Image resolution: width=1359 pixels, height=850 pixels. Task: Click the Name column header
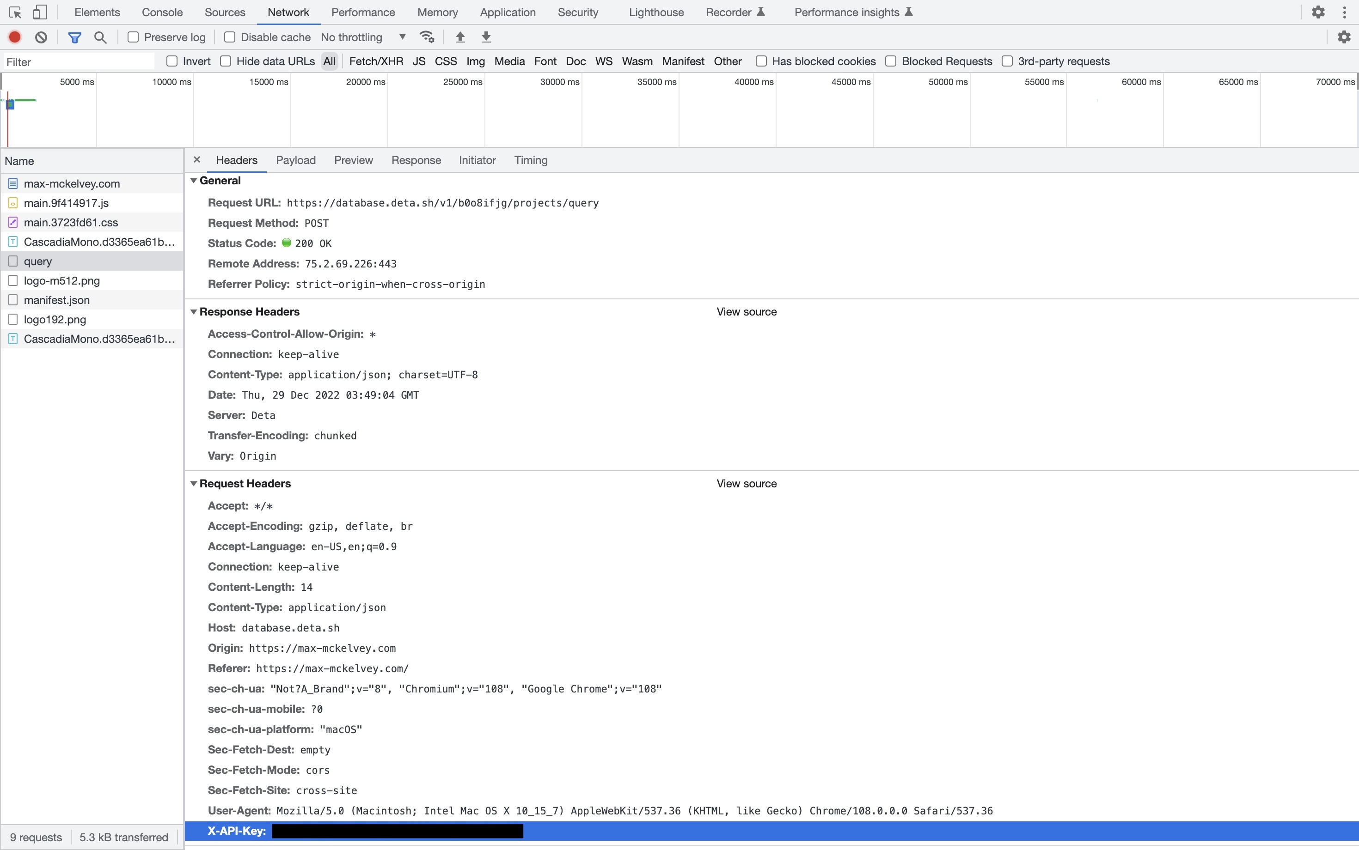click(x=92, y=161)
